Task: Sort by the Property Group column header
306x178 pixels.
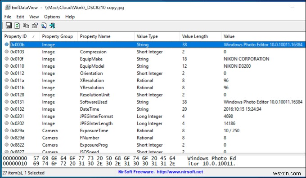Action: tap(58, 36)
